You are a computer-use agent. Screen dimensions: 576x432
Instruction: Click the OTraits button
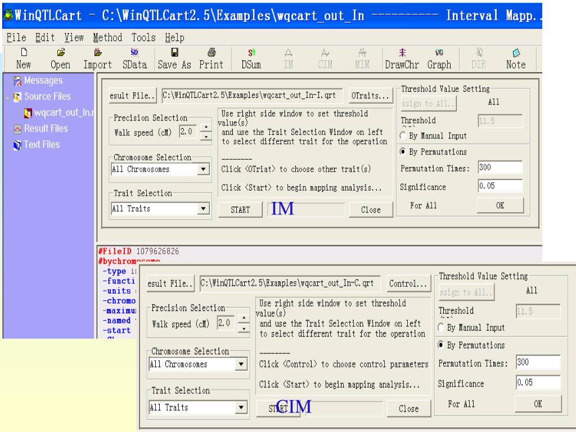click(370, 96)
